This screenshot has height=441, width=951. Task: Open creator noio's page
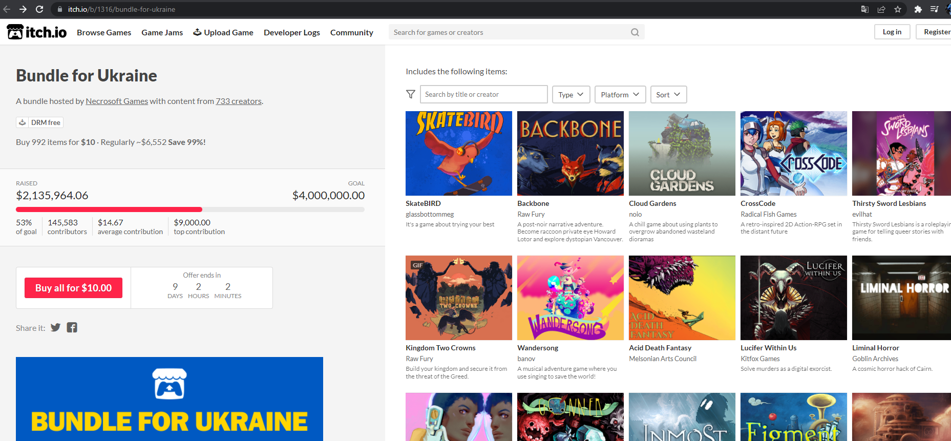pos(635,214)
